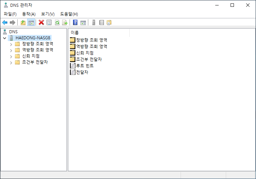Expand 역방향 조회 영역 in tree
256x179 pixels.
click(11, 51)
